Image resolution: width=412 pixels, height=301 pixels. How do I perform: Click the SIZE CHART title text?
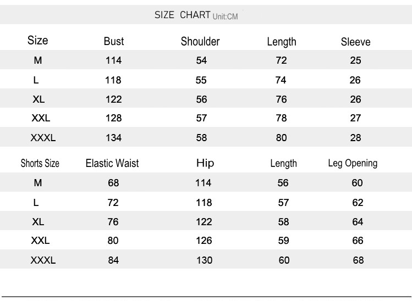pyautogui.click(x=182, y=15)
